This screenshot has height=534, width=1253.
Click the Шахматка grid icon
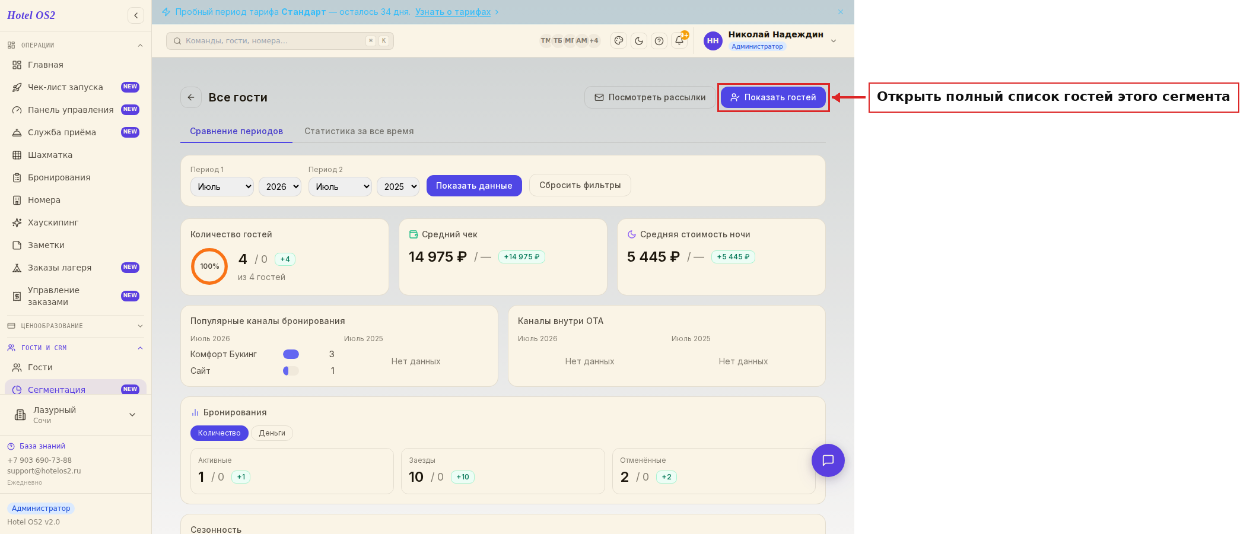(17, 155)
